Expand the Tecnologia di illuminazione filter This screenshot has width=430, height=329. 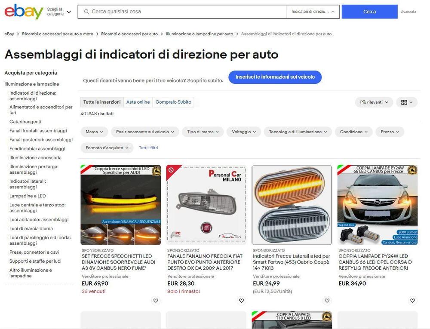[298, 132]
